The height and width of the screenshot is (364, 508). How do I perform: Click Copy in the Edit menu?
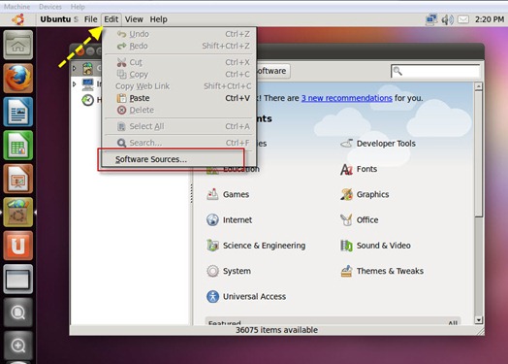179,75
